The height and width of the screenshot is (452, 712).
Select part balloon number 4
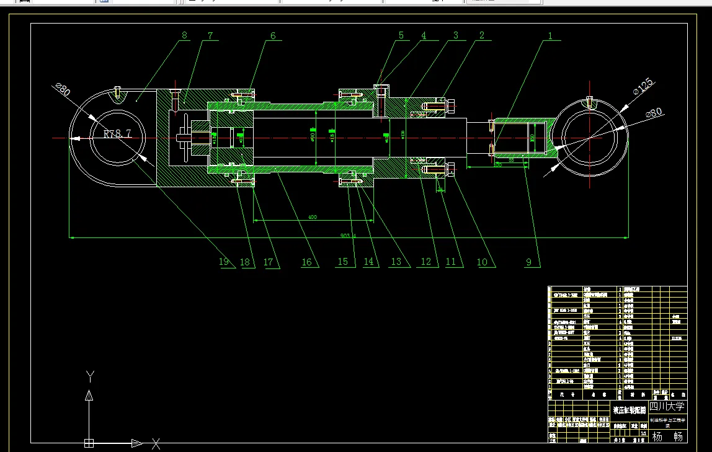(x=424, y=35)
